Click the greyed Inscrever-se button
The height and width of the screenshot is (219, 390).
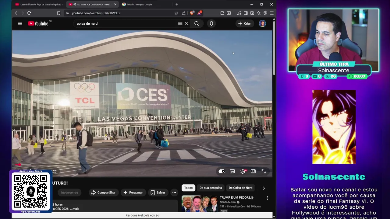[69, 193]
